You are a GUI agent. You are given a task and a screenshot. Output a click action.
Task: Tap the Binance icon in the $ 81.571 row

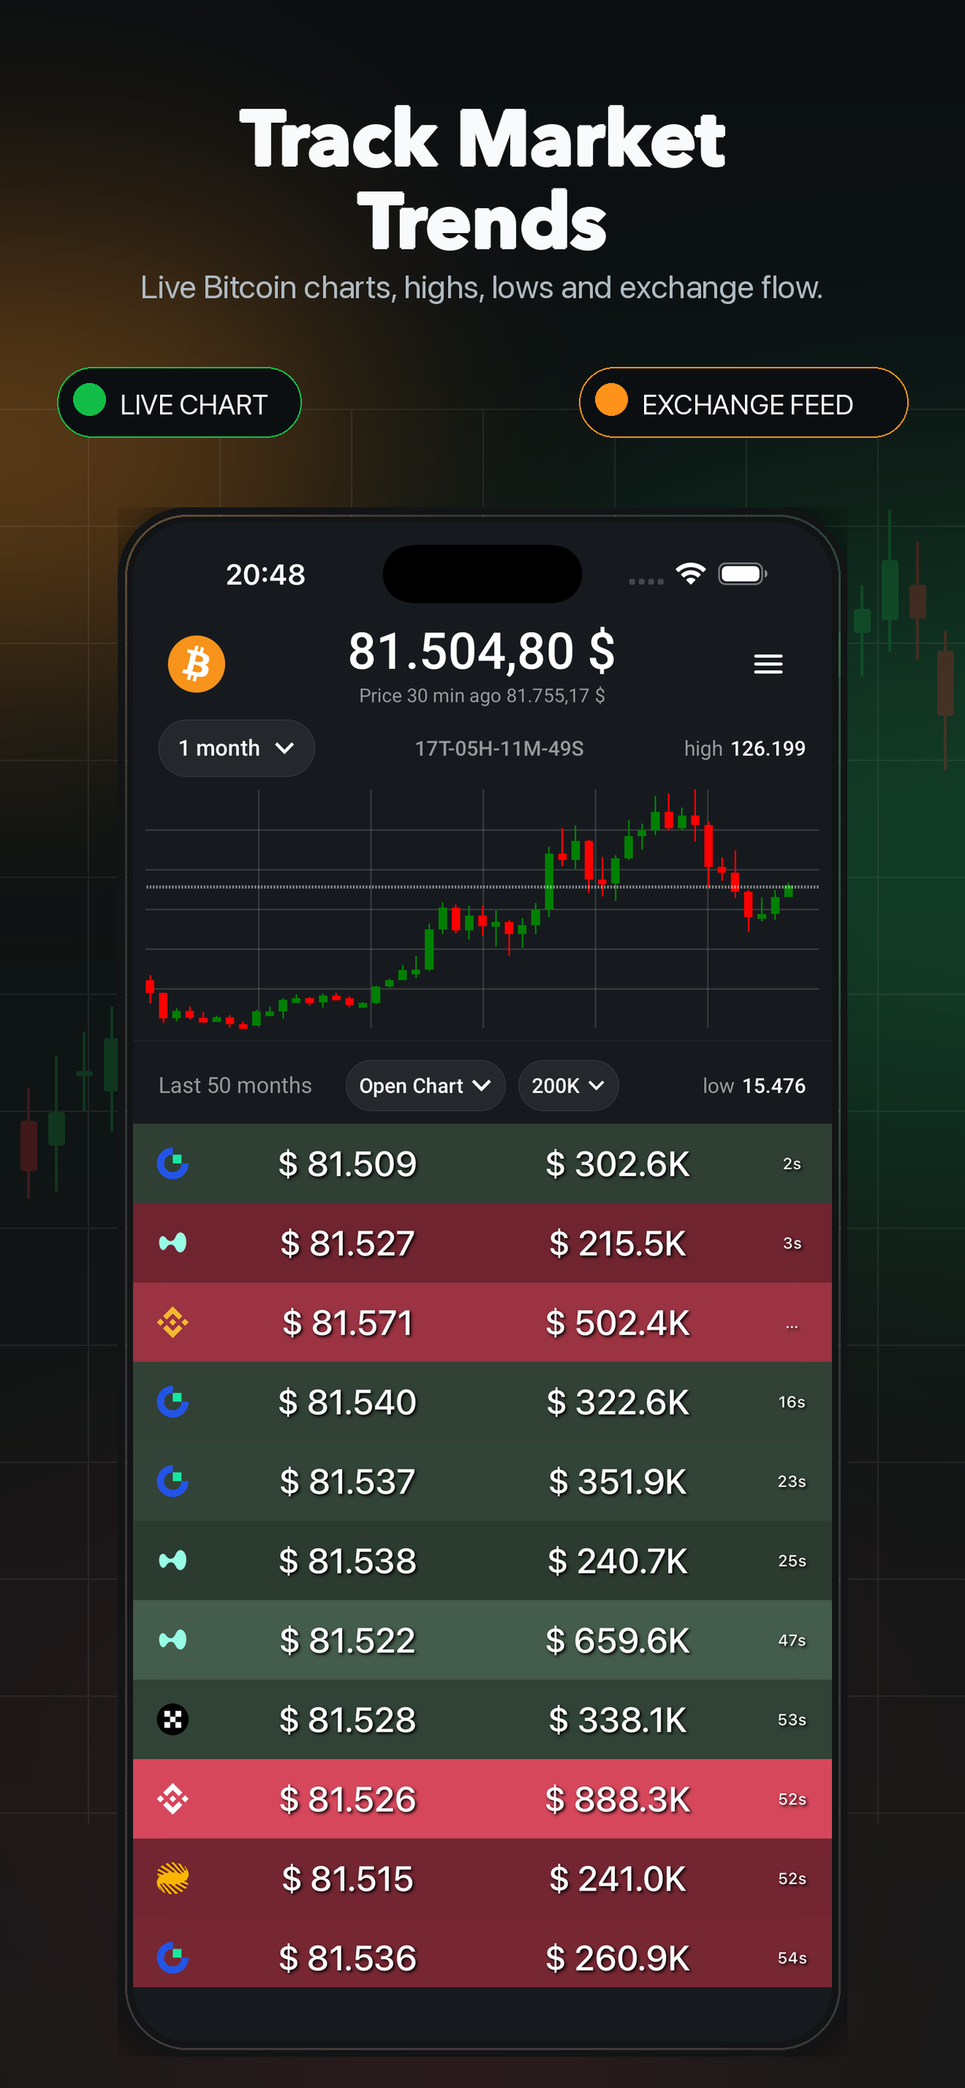tap(173, 1322)
